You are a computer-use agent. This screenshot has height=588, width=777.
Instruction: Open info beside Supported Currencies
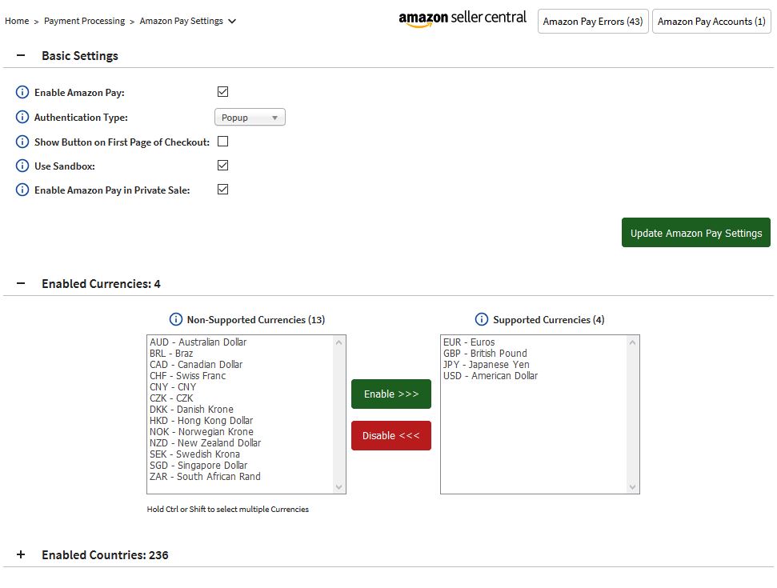tap(481, 318)
